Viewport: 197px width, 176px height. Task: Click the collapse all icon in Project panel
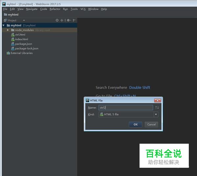pyautogui.click(x=62, y=20)
